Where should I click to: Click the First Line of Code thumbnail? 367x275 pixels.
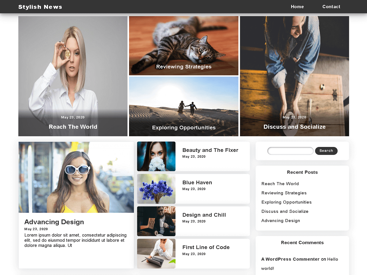[x=156, y=254]
